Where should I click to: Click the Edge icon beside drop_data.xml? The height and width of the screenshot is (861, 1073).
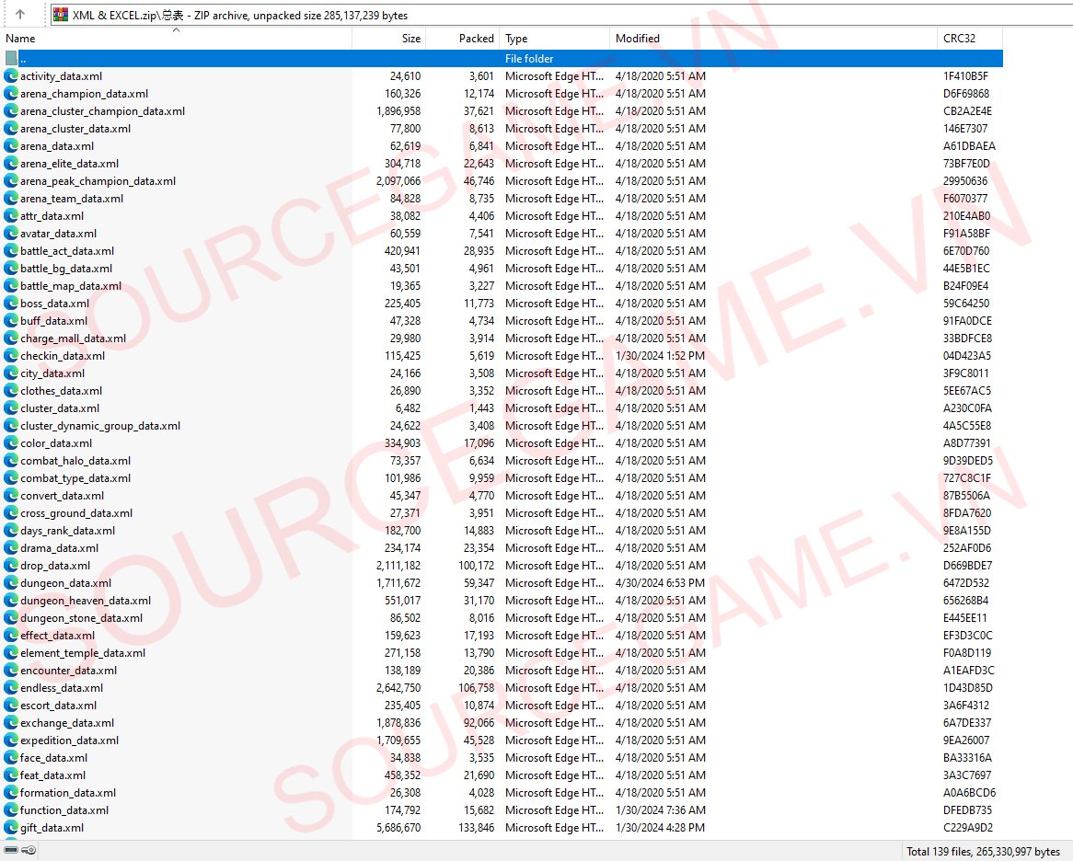point(11,566)
